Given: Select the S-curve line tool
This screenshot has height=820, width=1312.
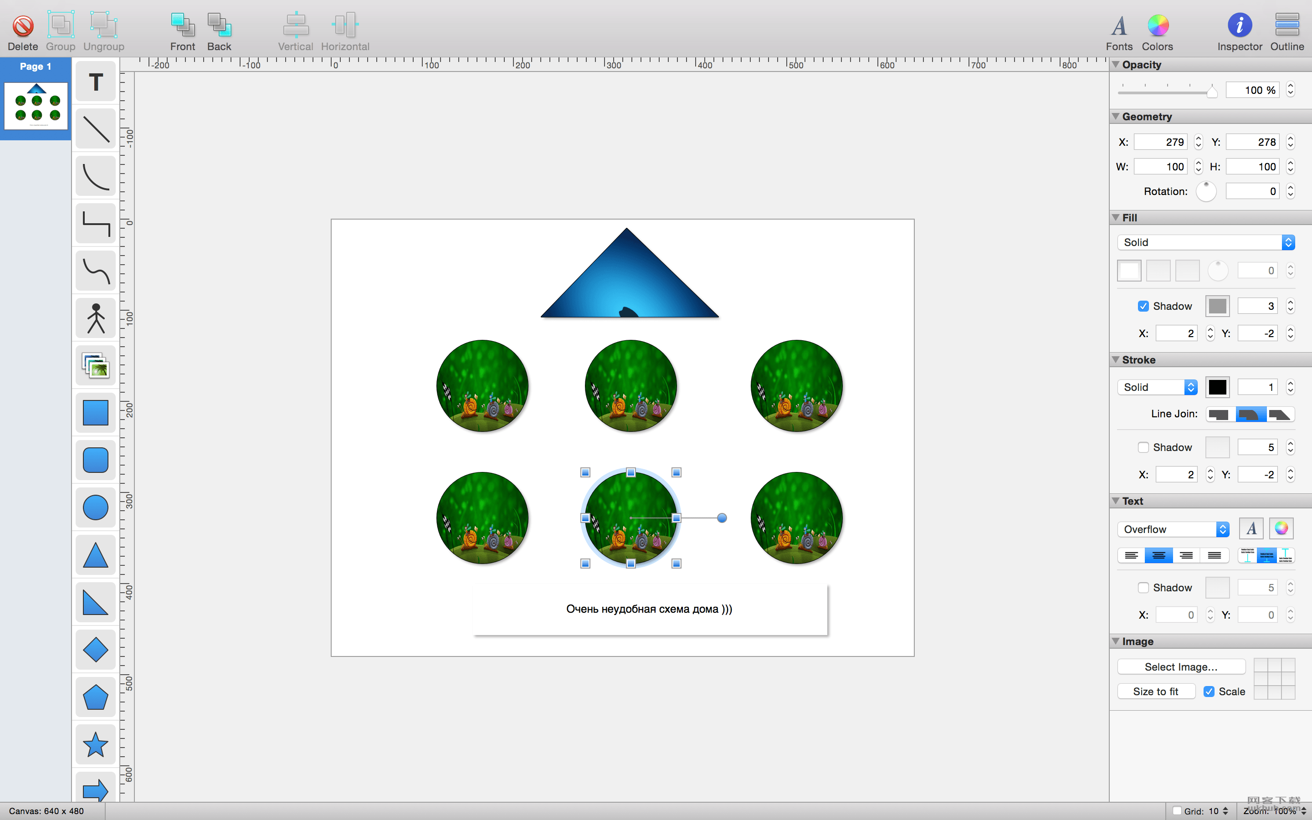Looking at the screenshot, I should click(95, 271).
